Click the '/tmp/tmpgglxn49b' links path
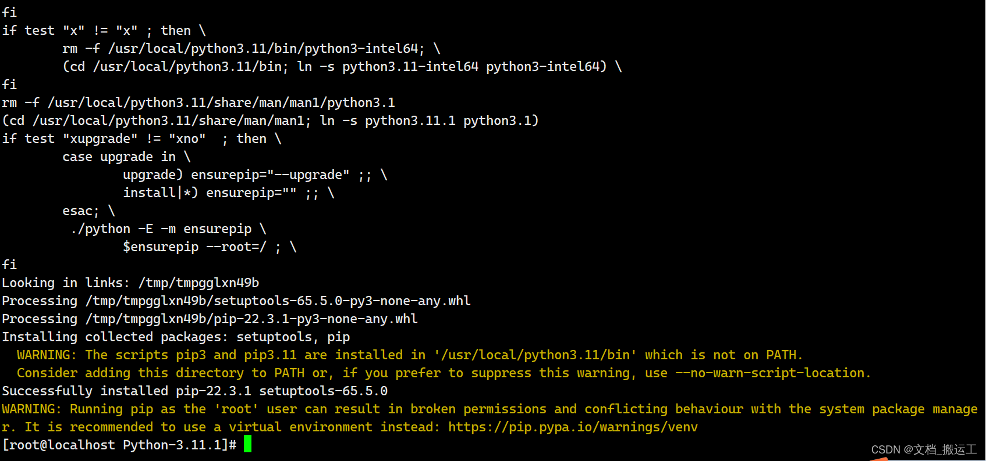 (198, 283)
